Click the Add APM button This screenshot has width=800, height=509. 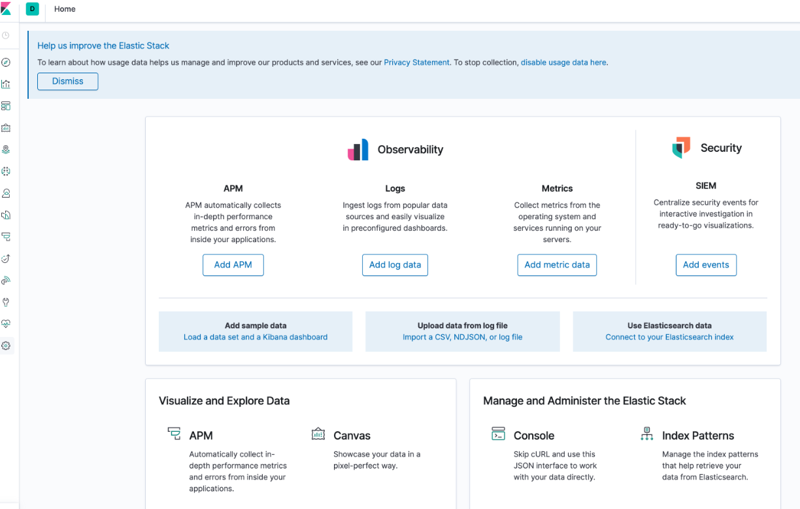[x=233, y=265]
